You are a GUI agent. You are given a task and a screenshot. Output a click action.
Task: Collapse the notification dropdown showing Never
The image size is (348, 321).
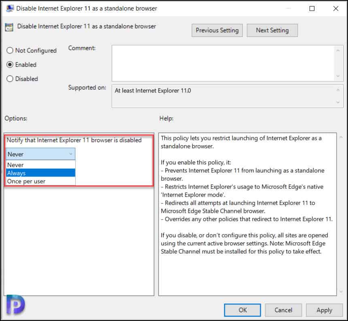click(40, 154)
